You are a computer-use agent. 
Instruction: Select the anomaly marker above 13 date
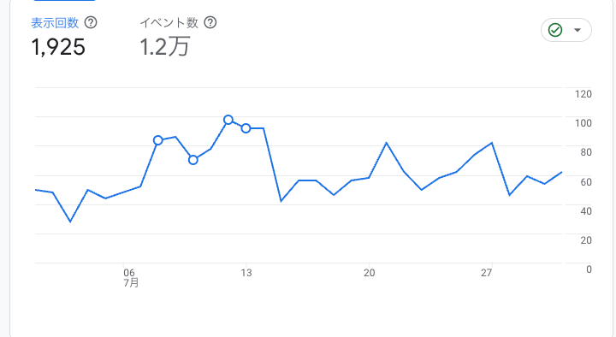tap(246, 128)
